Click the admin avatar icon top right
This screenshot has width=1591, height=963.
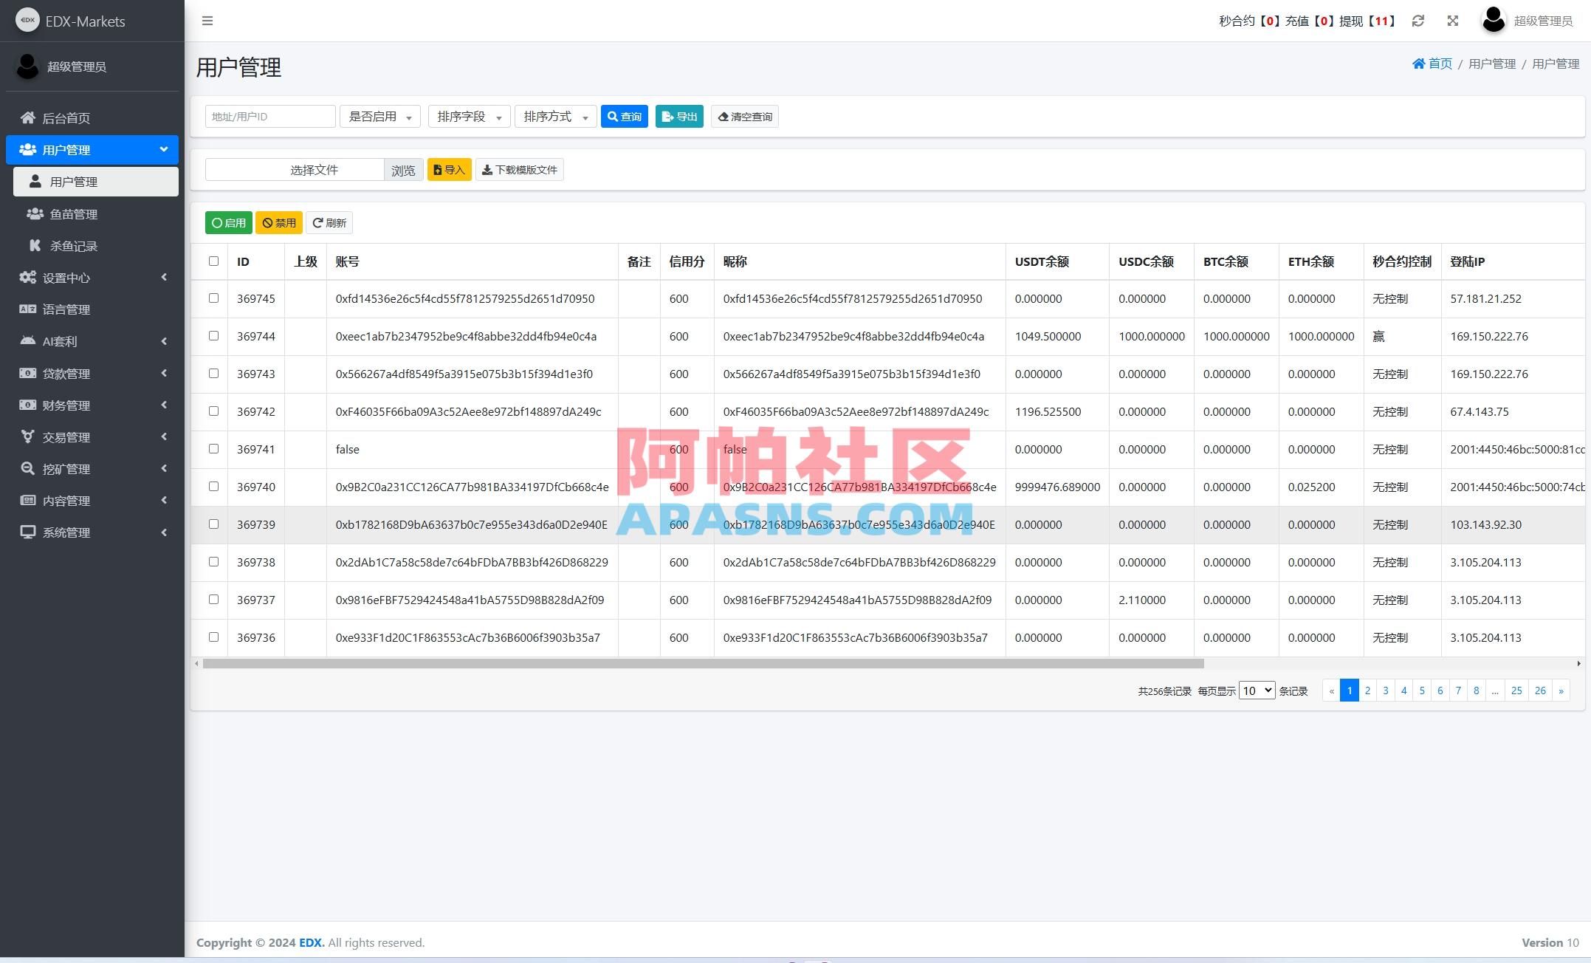click(1493, 20)
